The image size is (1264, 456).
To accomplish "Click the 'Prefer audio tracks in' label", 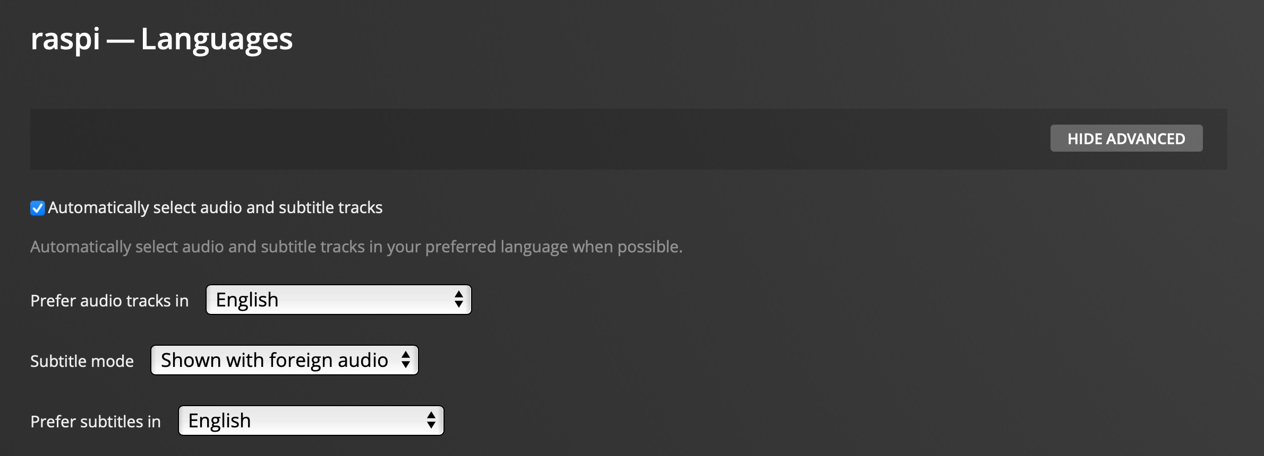I will [x=109, y=300].
